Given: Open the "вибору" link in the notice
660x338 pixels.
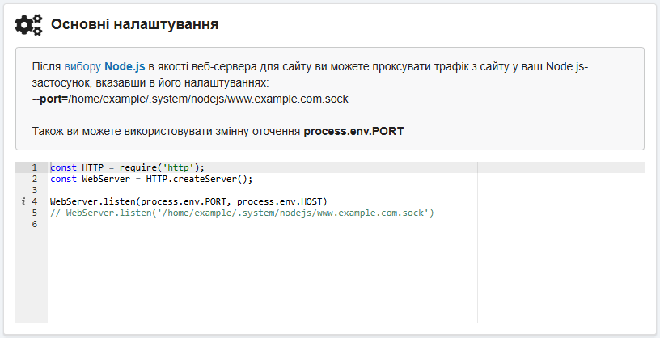Looking at the screenshot, I should point(82,66).
